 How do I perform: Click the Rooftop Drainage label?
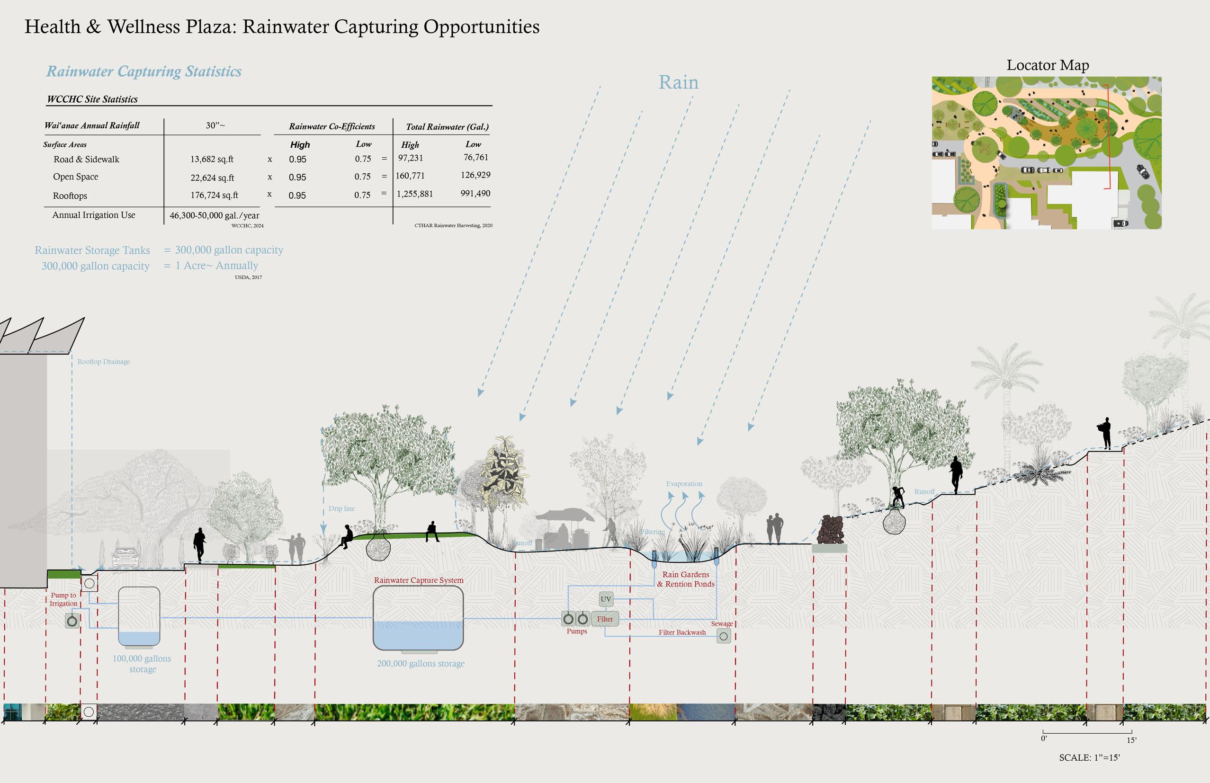click(x=104, y=361)
